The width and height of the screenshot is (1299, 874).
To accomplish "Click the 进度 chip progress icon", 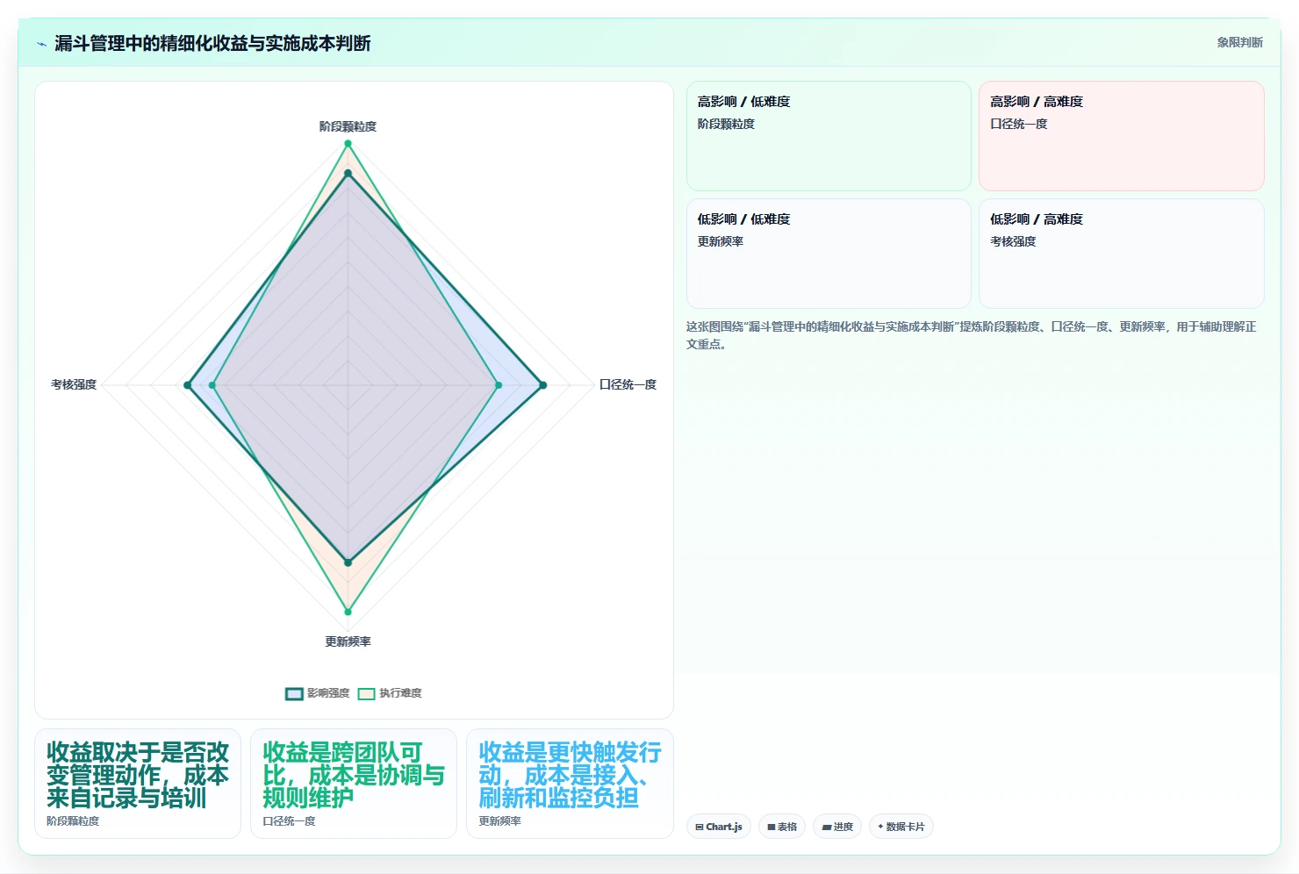I will [x=826, y=827].
